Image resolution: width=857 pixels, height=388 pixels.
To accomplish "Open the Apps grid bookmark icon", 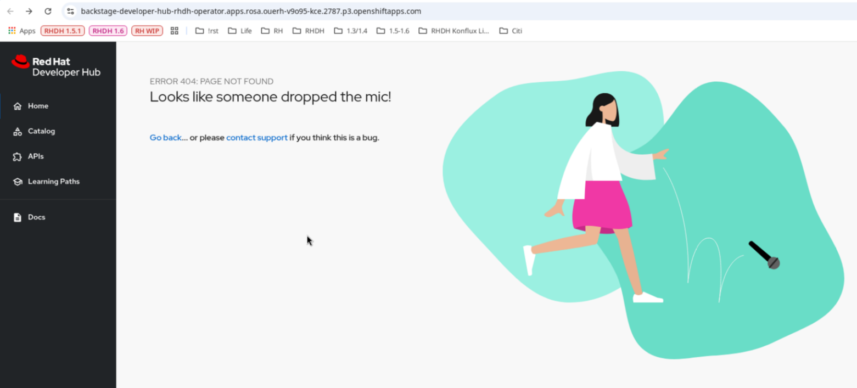I will 12,31.
